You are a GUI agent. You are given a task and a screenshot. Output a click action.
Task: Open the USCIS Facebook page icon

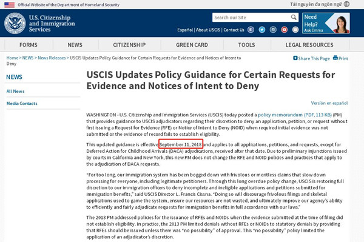(251, 30)
